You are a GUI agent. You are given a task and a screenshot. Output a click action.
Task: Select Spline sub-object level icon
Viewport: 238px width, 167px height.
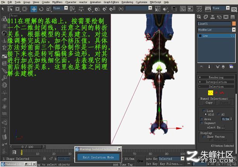click(222, 93)
